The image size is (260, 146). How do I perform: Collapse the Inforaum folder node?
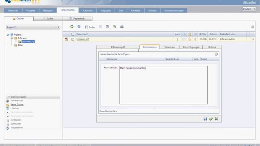point(12,38)
